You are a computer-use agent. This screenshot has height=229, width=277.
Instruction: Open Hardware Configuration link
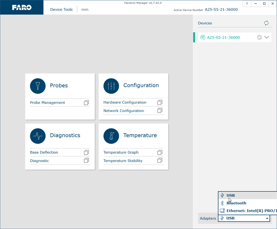coord(125,102)
